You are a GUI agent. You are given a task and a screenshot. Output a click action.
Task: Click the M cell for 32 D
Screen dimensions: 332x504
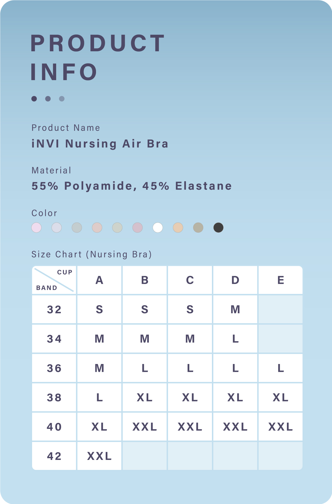(235, 309)
